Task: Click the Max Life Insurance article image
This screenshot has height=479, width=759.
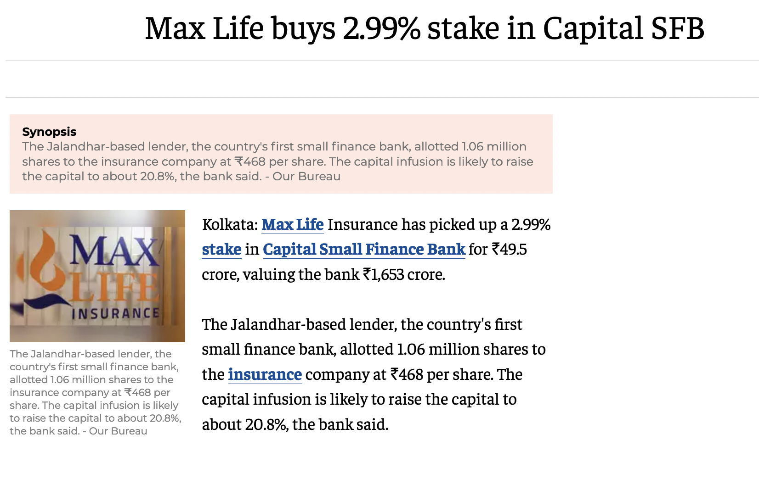Action: pyautogui.click(x=97, y=276)
